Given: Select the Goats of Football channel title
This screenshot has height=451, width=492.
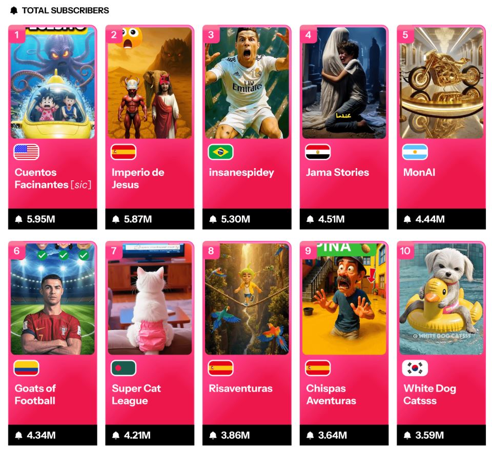Looking at the screenshot, I should (x=35, y=395).
